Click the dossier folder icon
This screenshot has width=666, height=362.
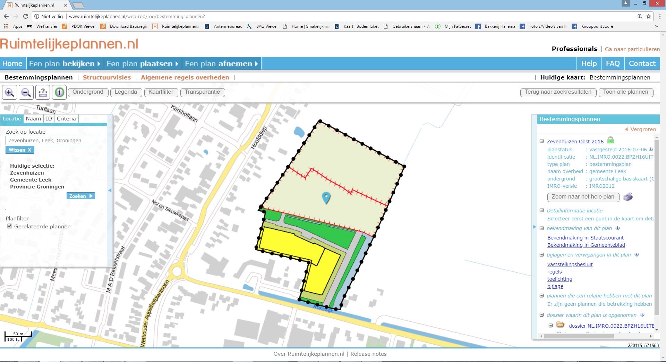(x=560, y=325)
